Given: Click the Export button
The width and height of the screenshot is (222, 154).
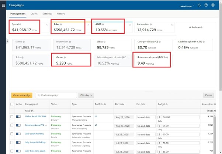Looking at the screenshot, I should point(209,95).
